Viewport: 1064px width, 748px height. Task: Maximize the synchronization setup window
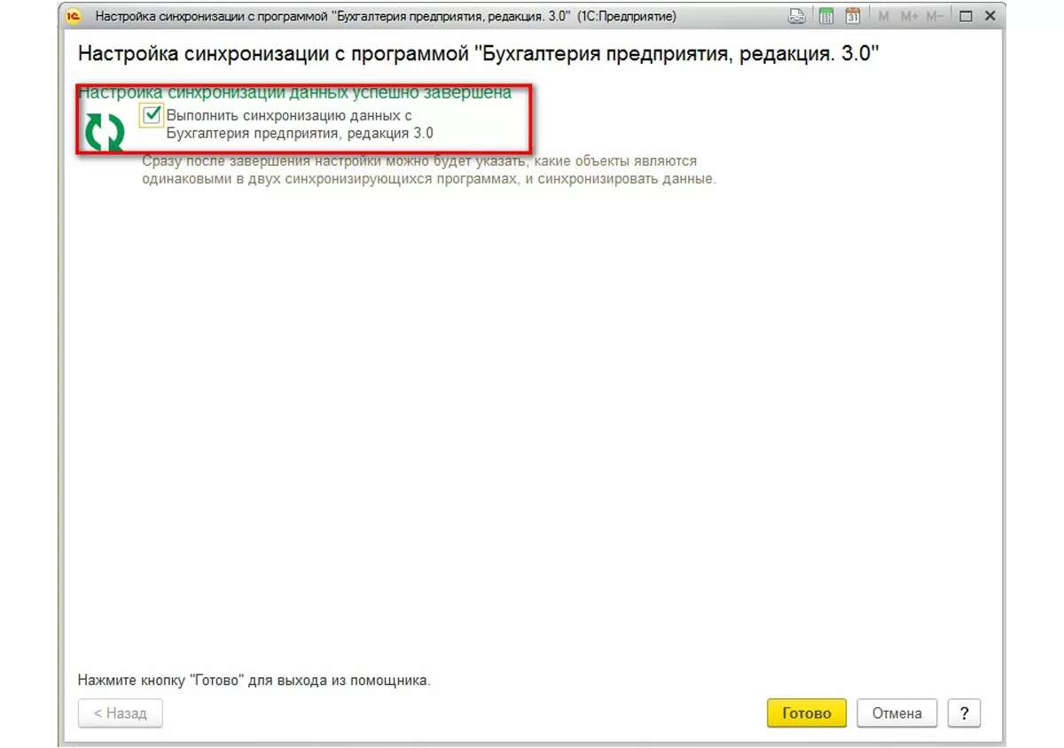pyautogui.click(x=966, y=16)
